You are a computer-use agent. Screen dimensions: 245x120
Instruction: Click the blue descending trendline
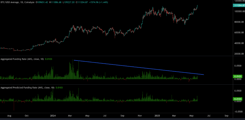pos(139,68)
